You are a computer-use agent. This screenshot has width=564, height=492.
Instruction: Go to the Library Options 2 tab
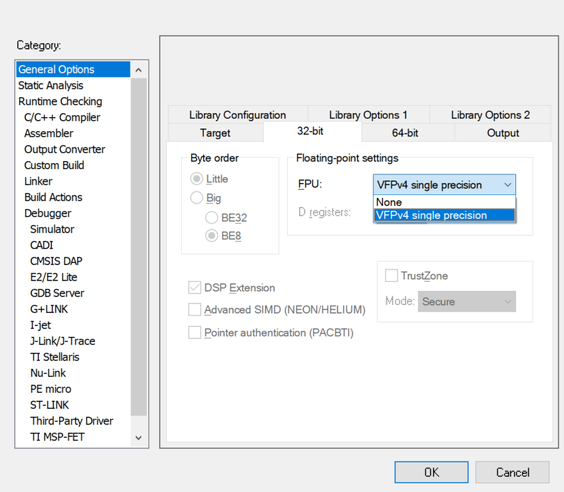click(x=490, y=115)
